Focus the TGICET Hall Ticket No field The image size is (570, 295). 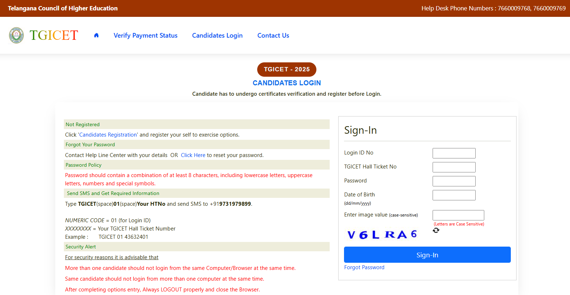[x=454, y=167]
